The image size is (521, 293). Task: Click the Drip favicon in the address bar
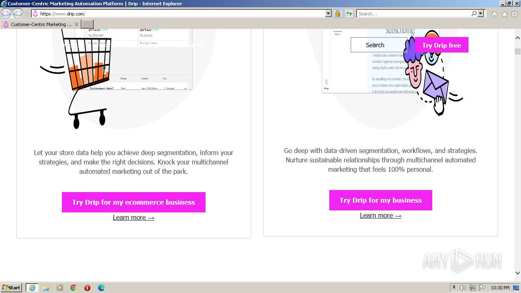point(35,14)
